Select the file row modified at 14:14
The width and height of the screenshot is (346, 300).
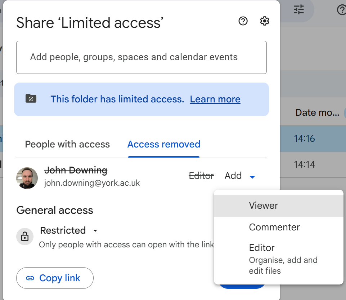313,165
